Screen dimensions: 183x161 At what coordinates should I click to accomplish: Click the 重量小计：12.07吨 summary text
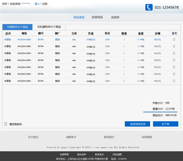(163, 109)
